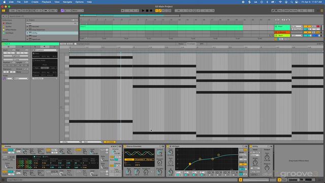Image resolution: width=325 pixels, height=183 pixels.
Task: Expand the Vocoder item in the browser
Action: point(27,26)
